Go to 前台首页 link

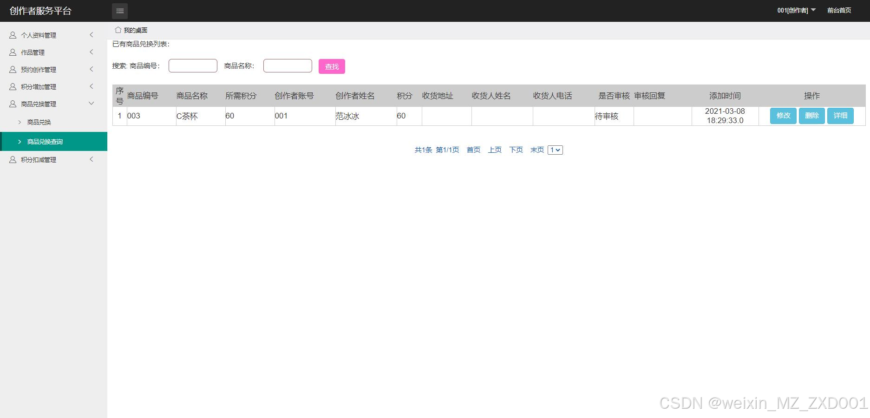click(x=839, y=10)
